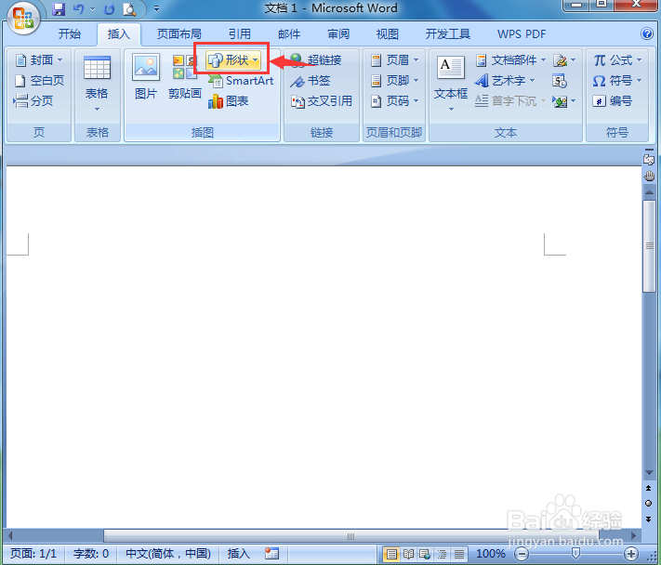Switch to Draft view
The image size is (661, 565).
(458, 554)
